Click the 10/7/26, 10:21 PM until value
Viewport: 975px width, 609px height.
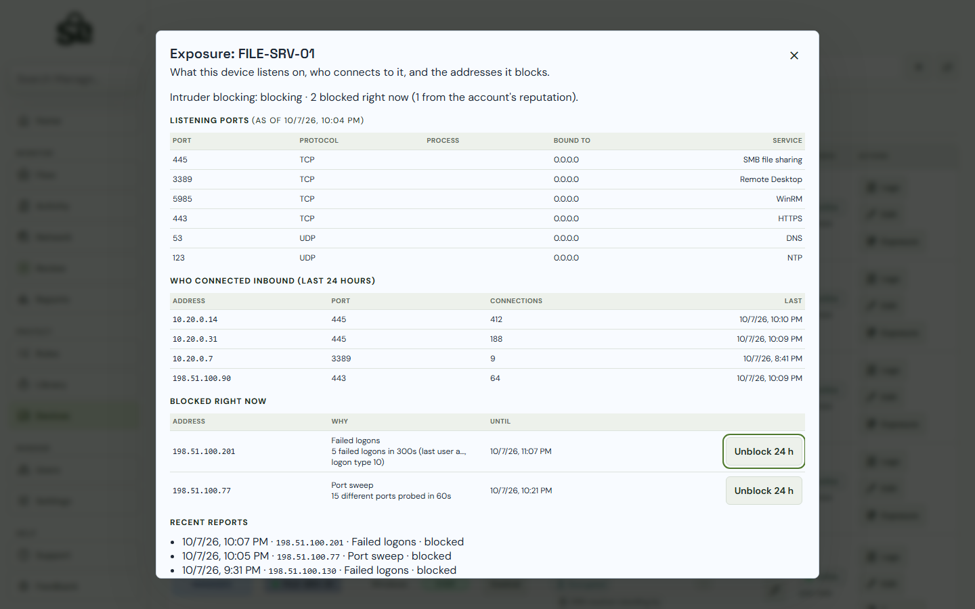tap(521, 491)
